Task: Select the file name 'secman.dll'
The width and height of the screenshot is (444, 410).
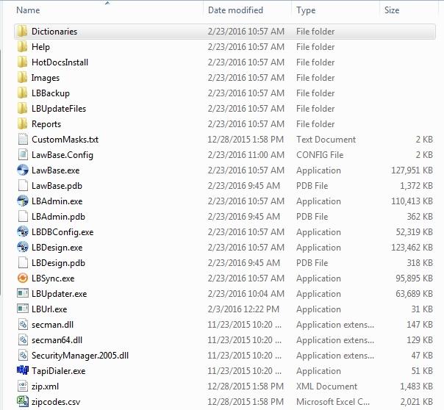Action: pyautogui.click(x=52, y=325)
